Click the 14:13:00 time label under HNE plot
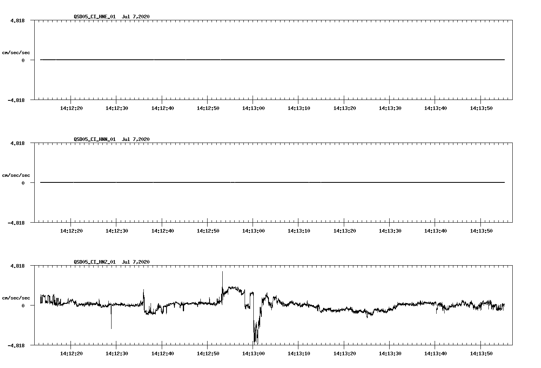The height and width of the screenshot is (368, 541). click(253, 108)
